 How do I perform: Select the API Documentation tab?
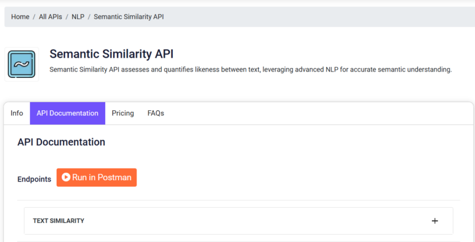tap(68, 113)
